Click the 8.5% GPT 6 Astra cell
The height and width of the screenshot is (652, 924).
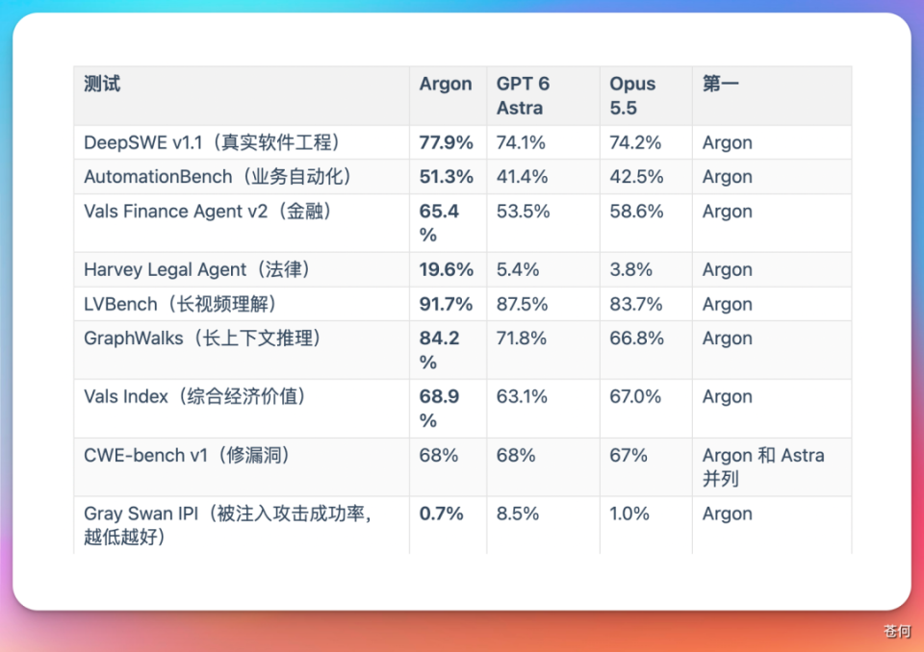click(518, 514)
